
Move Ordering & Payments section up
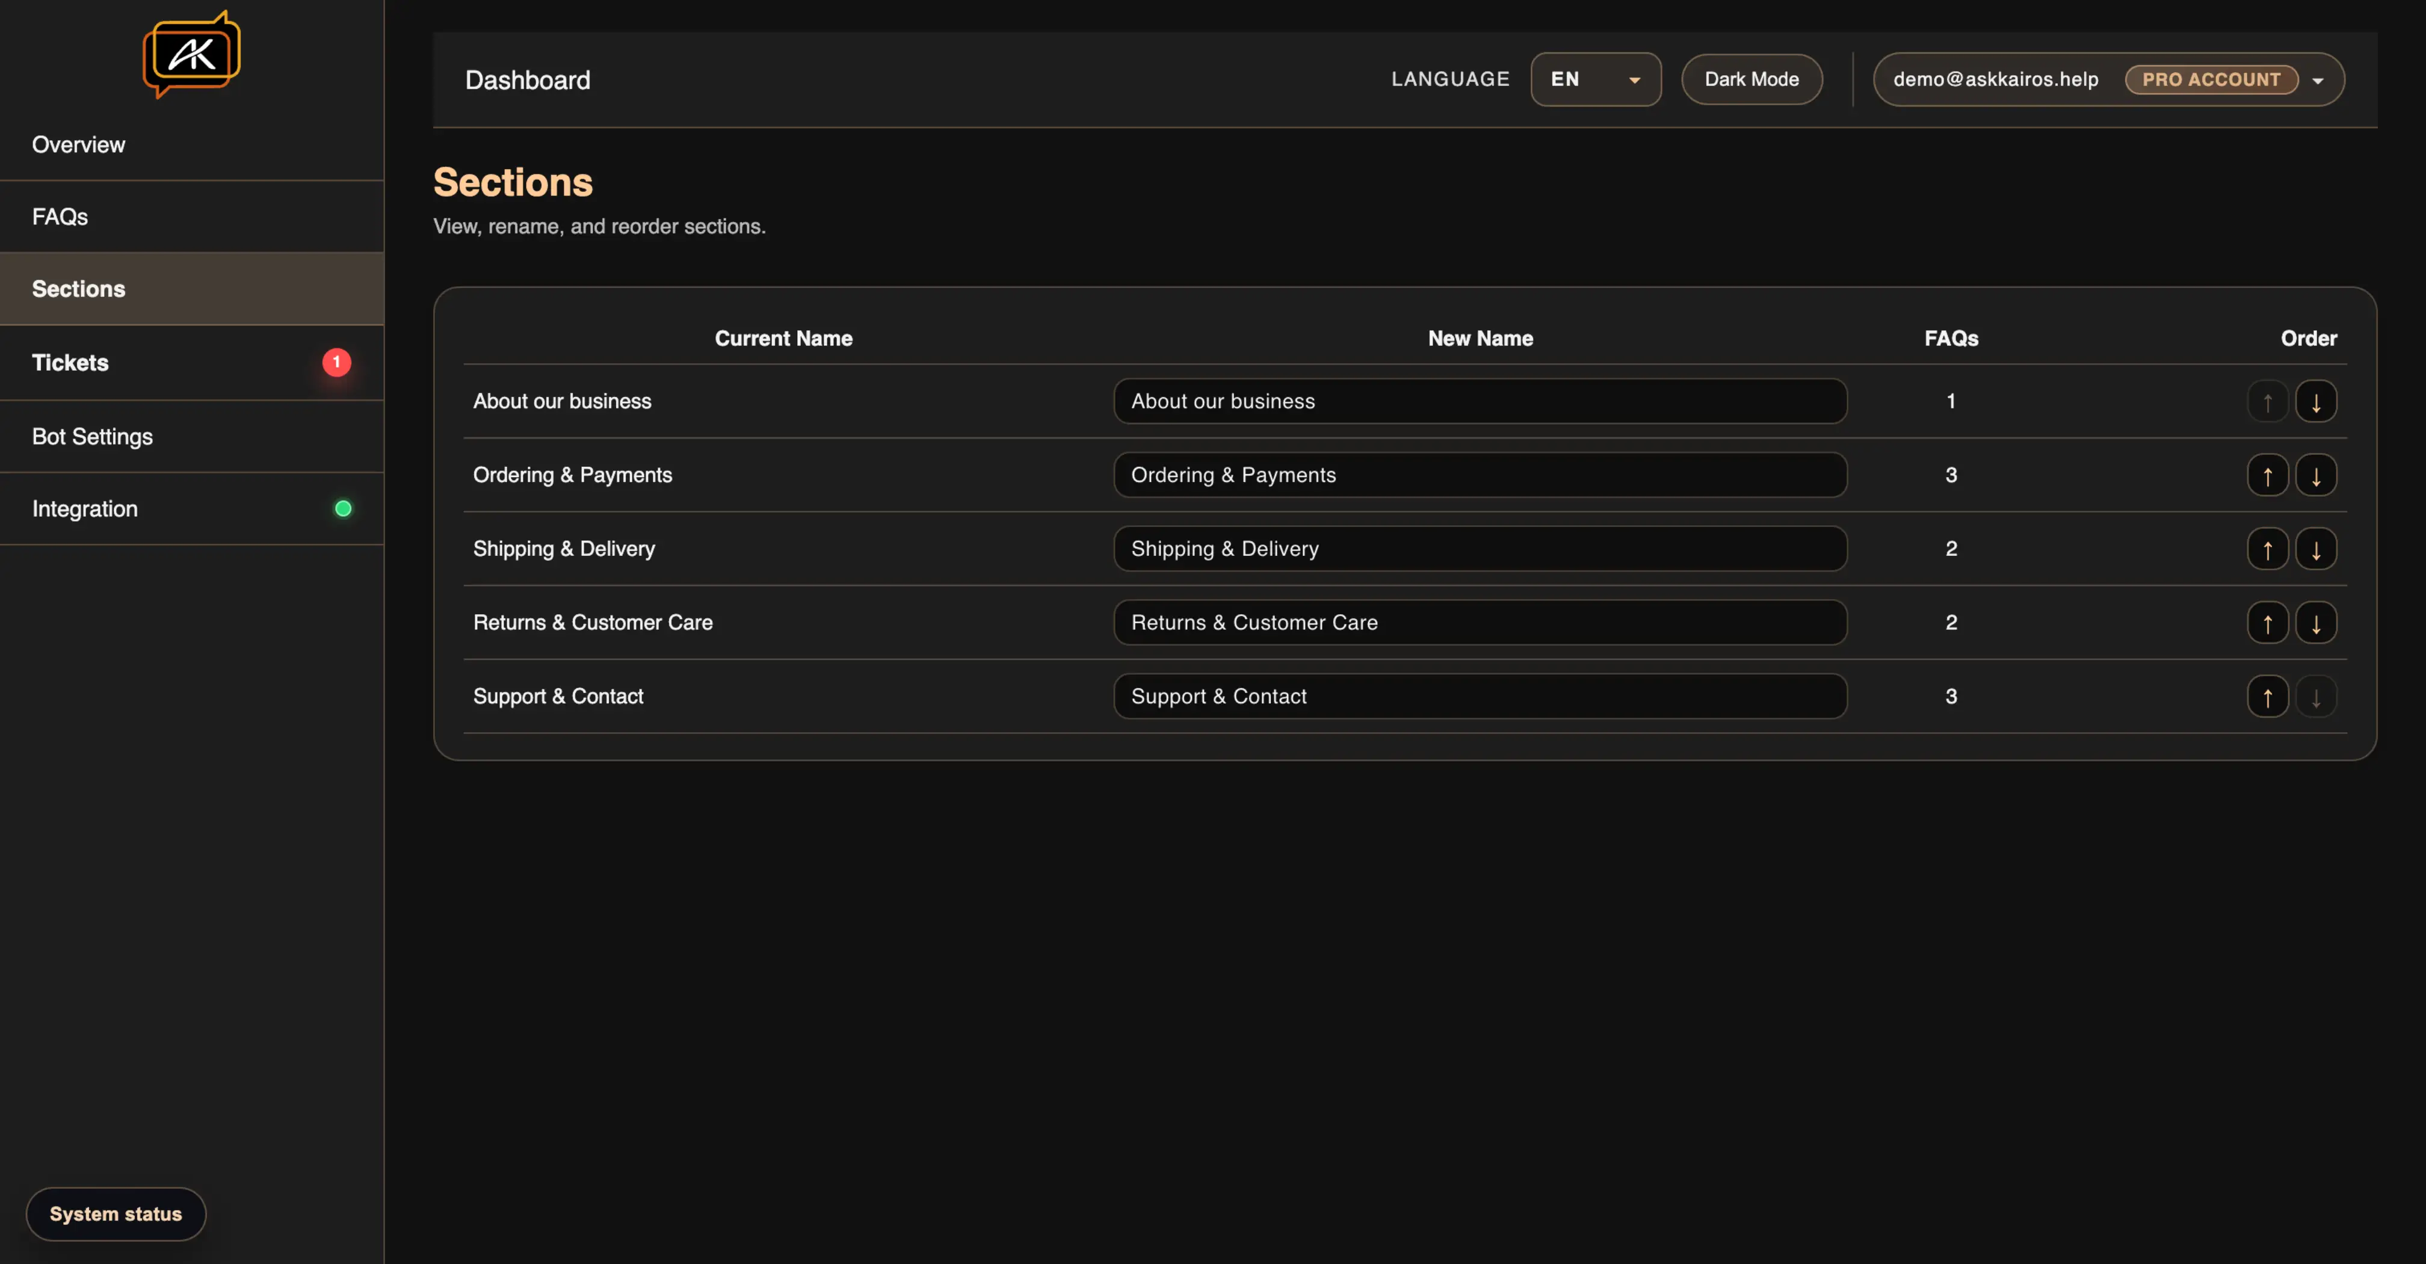pyautogui.click(x=2267, y=475)
